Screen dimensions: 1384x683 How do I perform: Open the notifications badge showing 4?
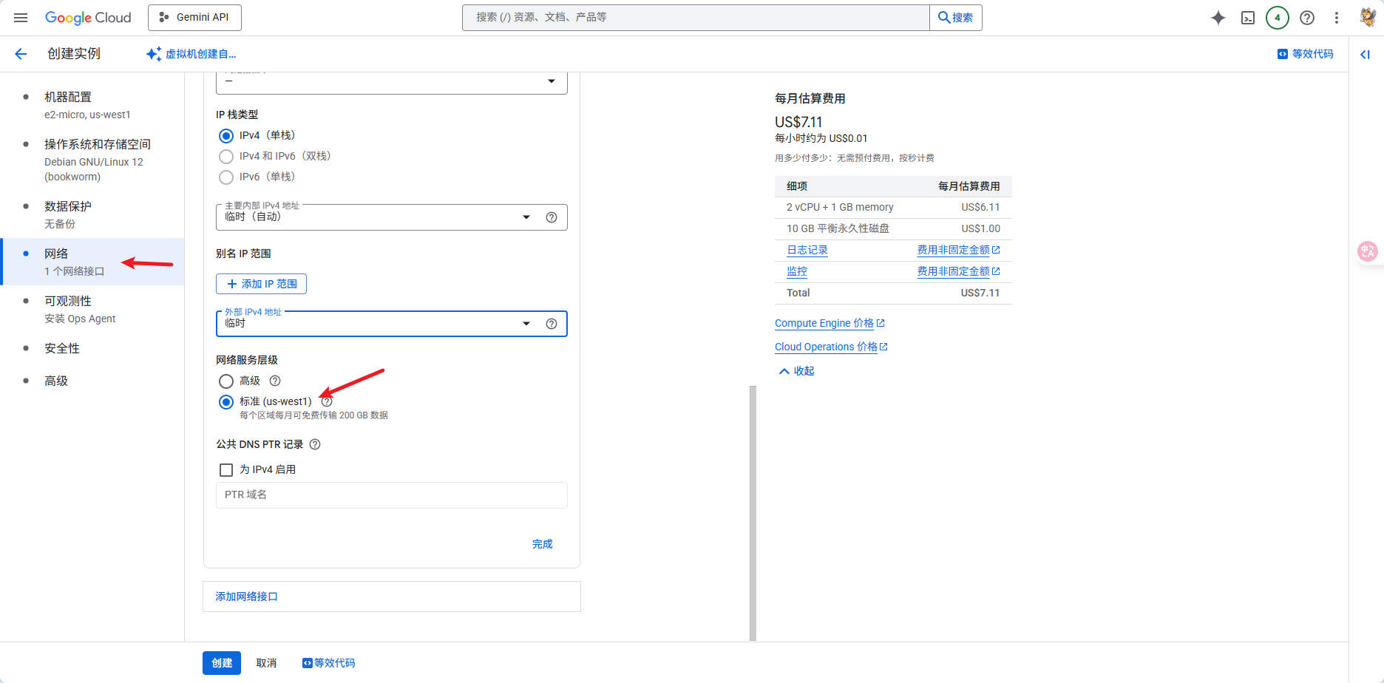(1277, 18)
